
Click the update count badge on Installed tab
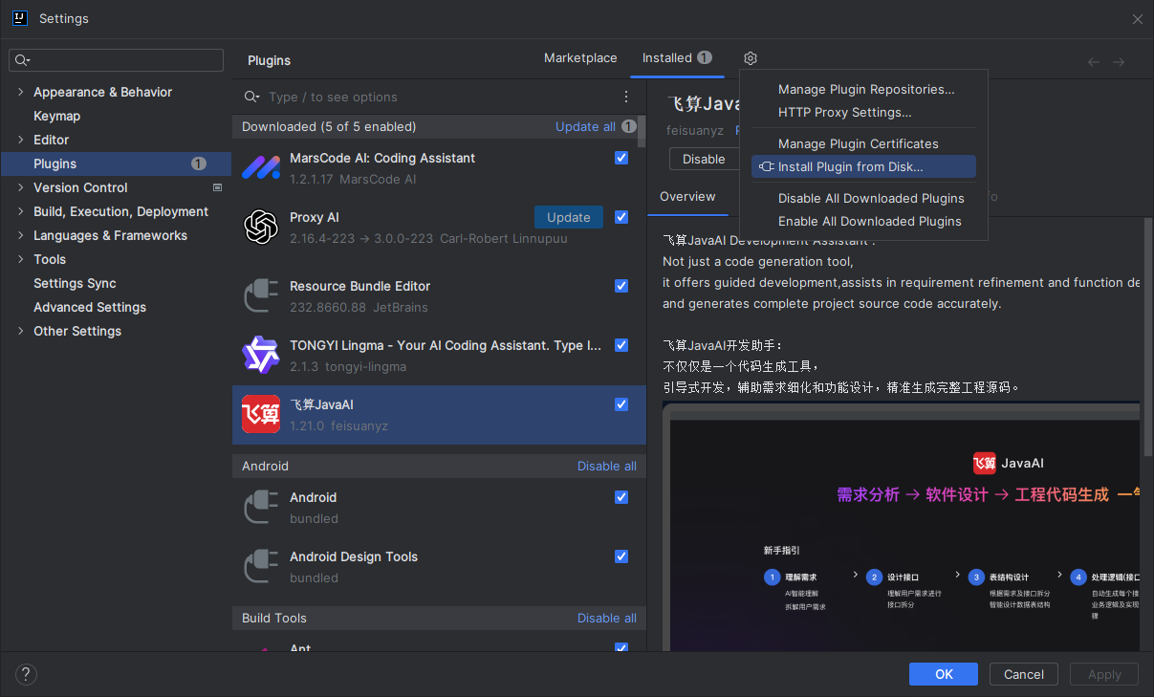click(x=705, y=57)
